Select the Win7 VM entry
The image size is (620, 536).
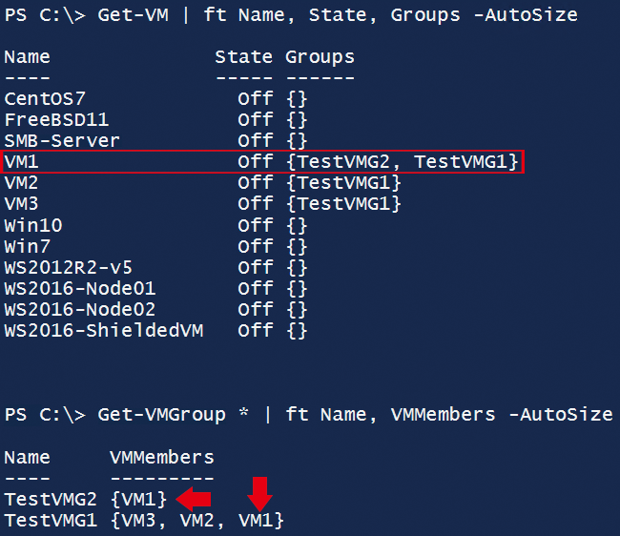pos(28,246)
